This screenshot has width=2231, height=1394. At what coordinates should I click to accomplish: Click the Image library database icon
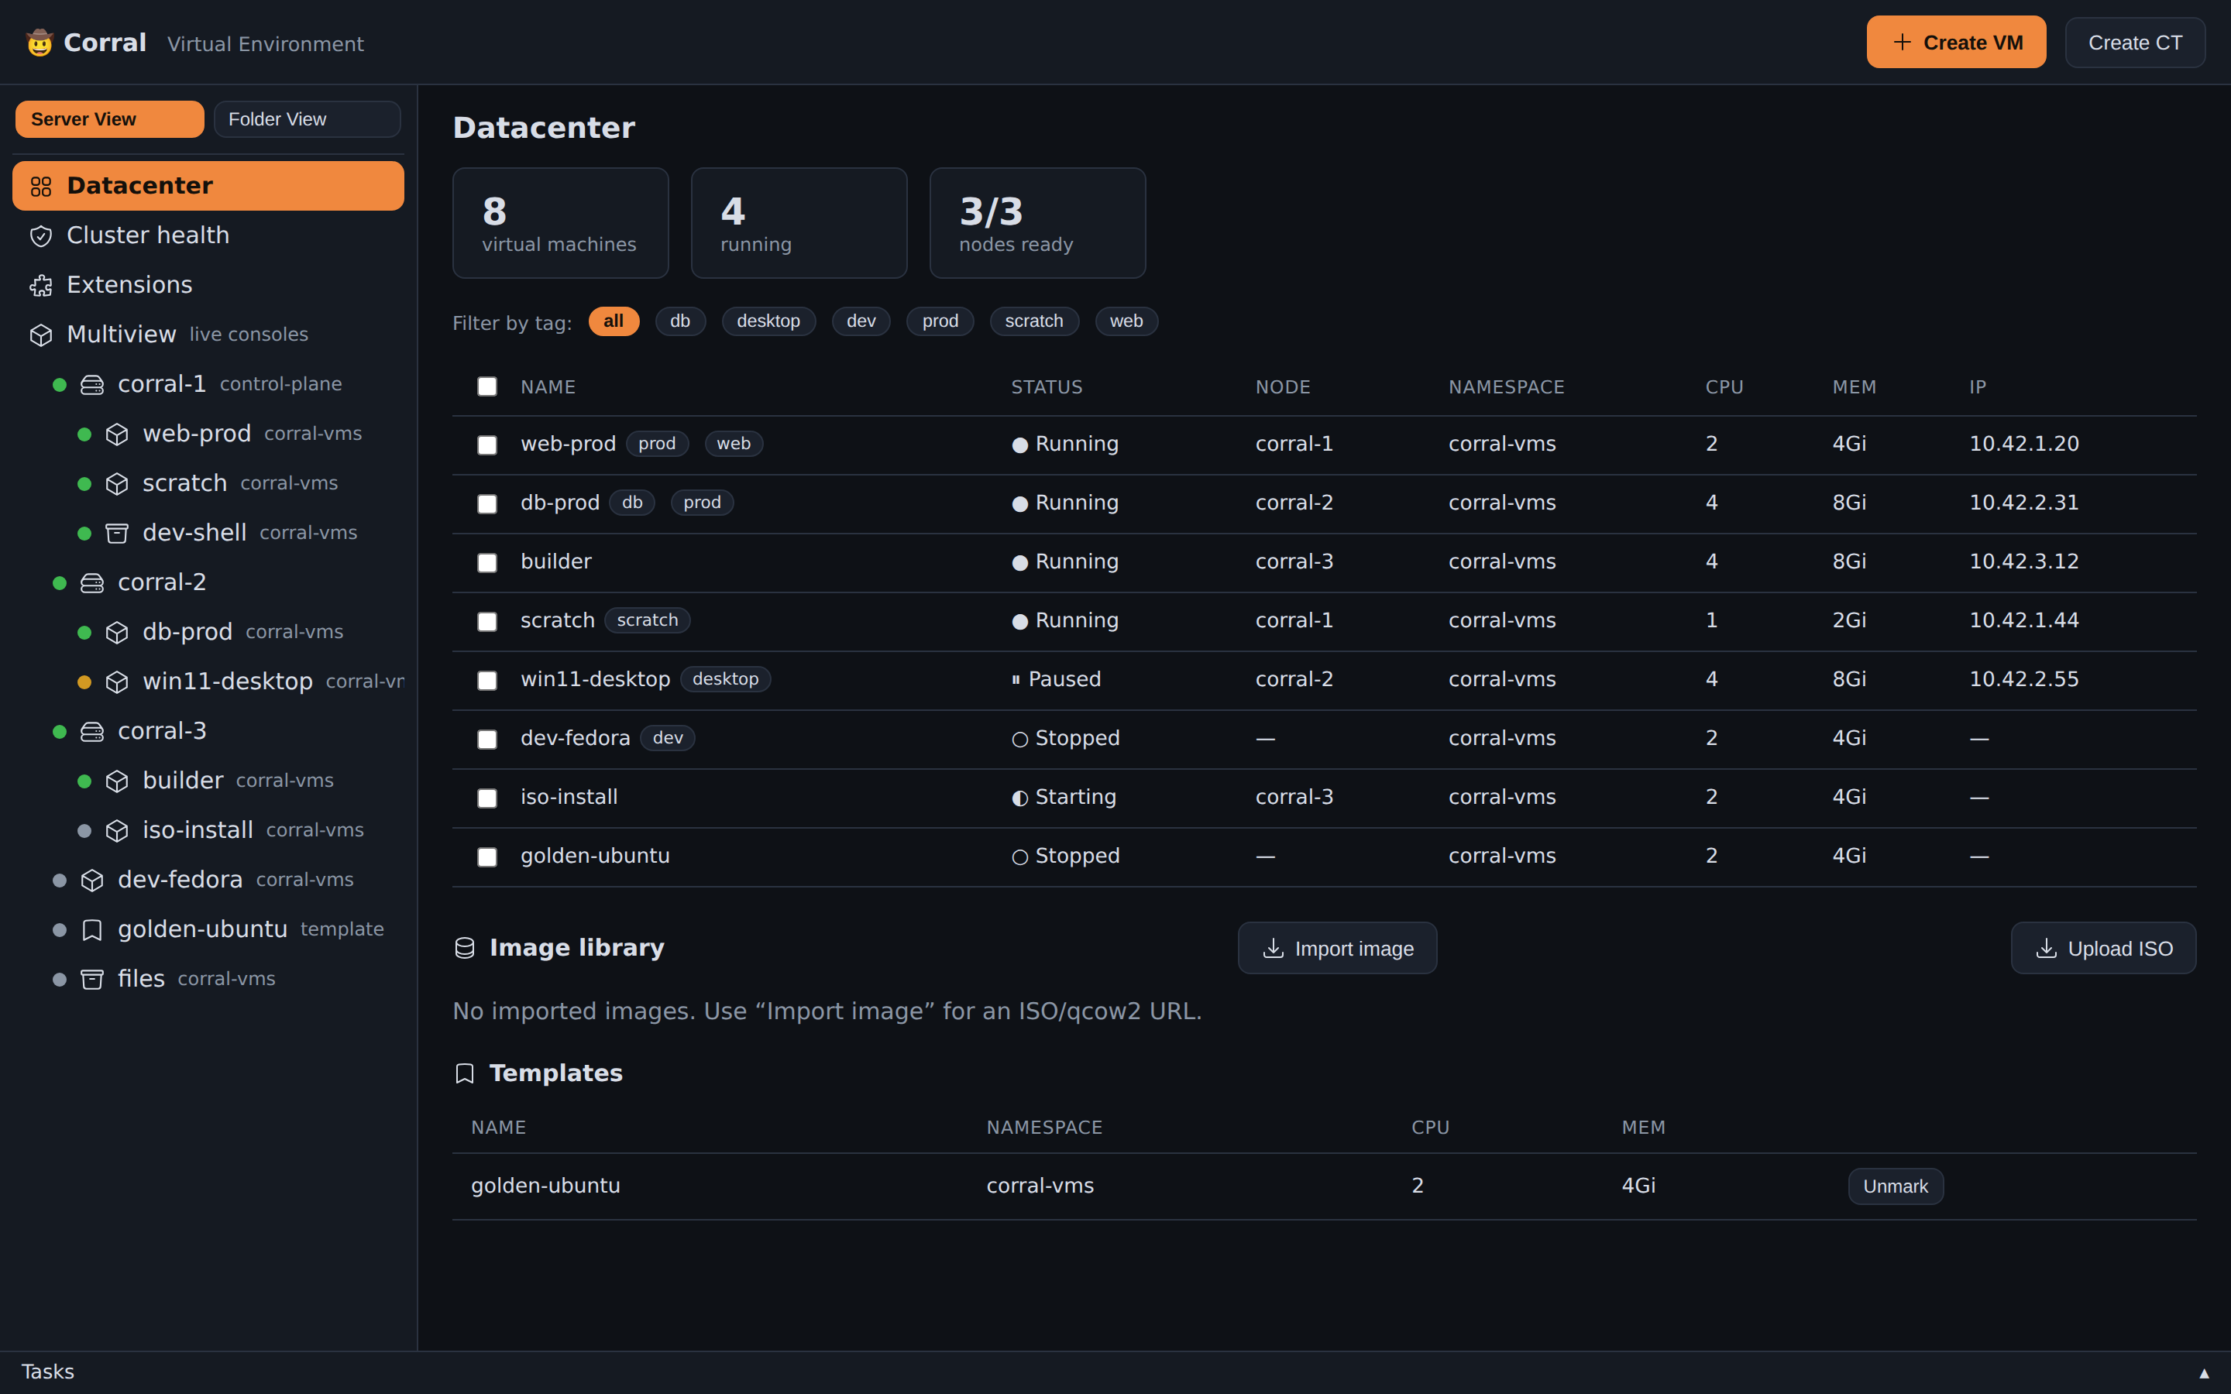(465, 948)
